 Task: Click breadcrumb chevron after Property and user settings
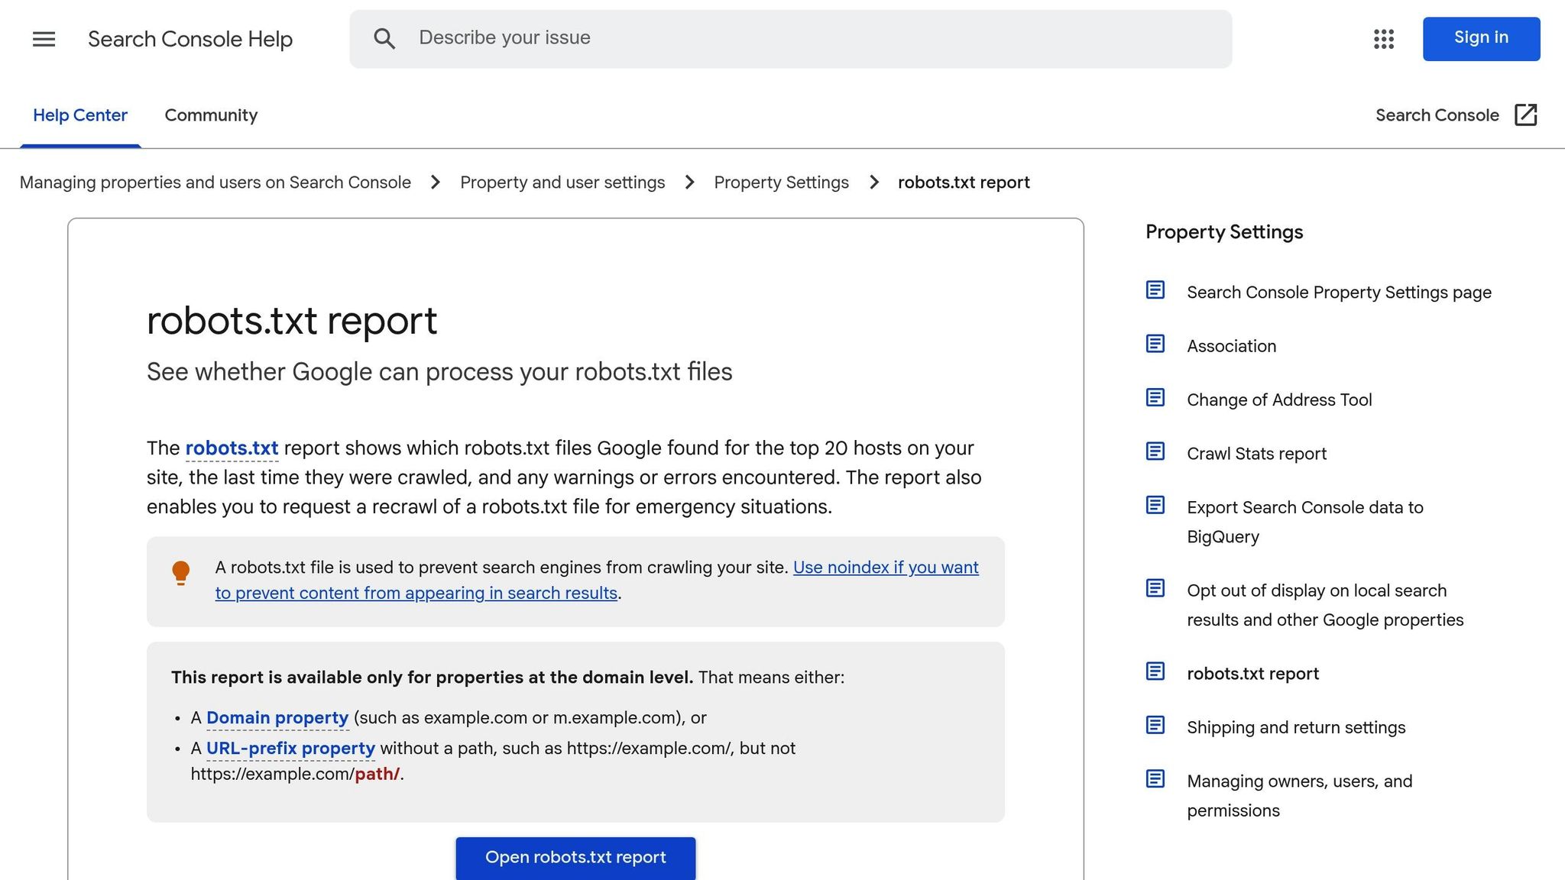(690, 183)
